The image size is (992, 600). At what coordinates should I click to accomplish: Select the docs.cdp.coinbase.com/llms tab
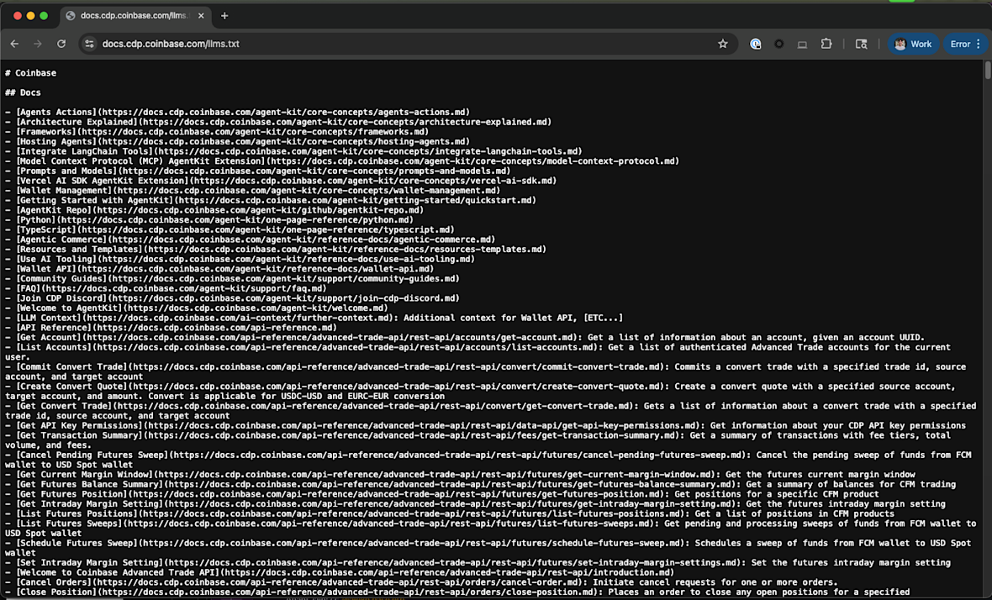(135, 16)
